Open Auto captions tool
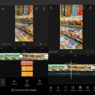 [27, 83]
